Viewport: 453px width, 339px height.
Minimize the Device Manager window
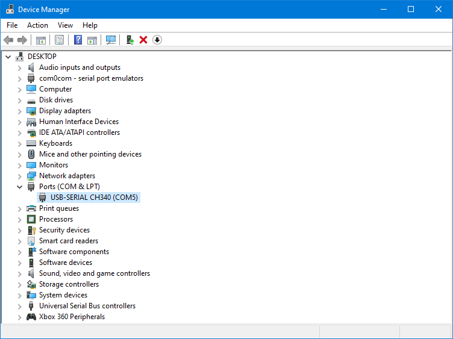[384, 9]
